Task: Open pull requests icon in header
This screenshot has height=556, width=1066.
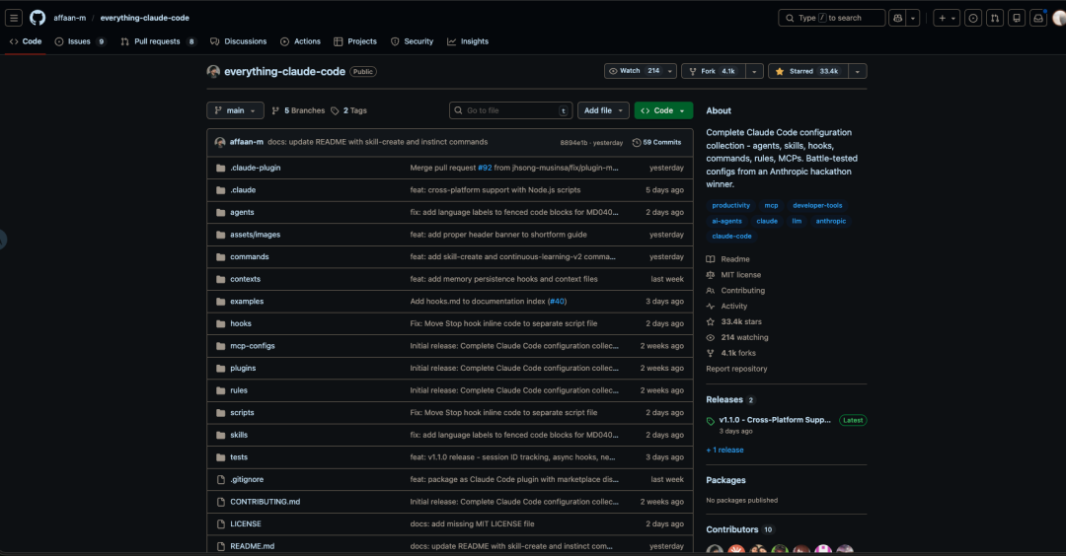Action: (995, 19)
